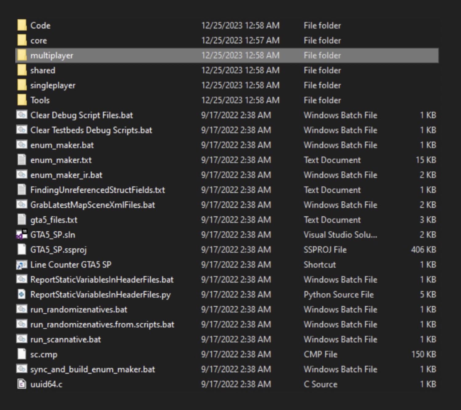Click the Code folder icon
Screen dimensions: 461x410
[x=22, y=25]
